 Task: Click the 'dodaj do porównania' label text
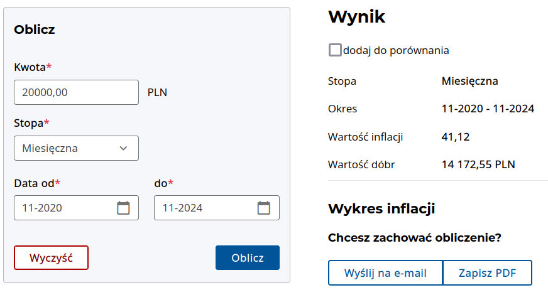point(396,50)
